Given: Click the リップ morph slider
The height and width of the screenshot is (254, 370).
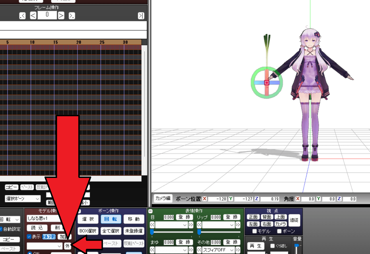Looking at the screenshot, I should coord(219,232).
